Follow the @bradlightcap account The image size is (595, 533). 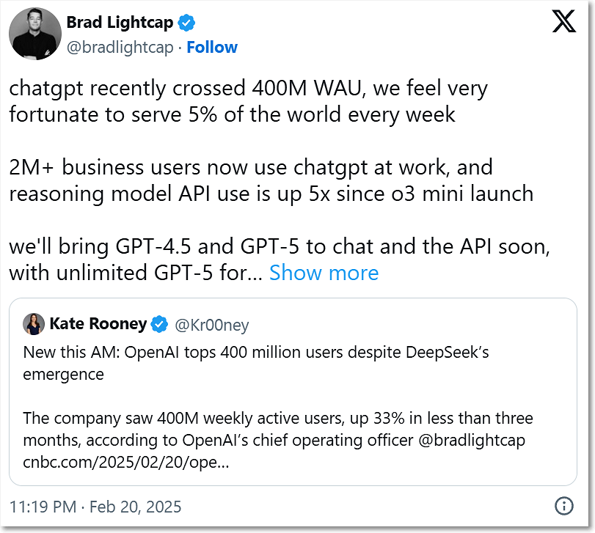(212, 48)
